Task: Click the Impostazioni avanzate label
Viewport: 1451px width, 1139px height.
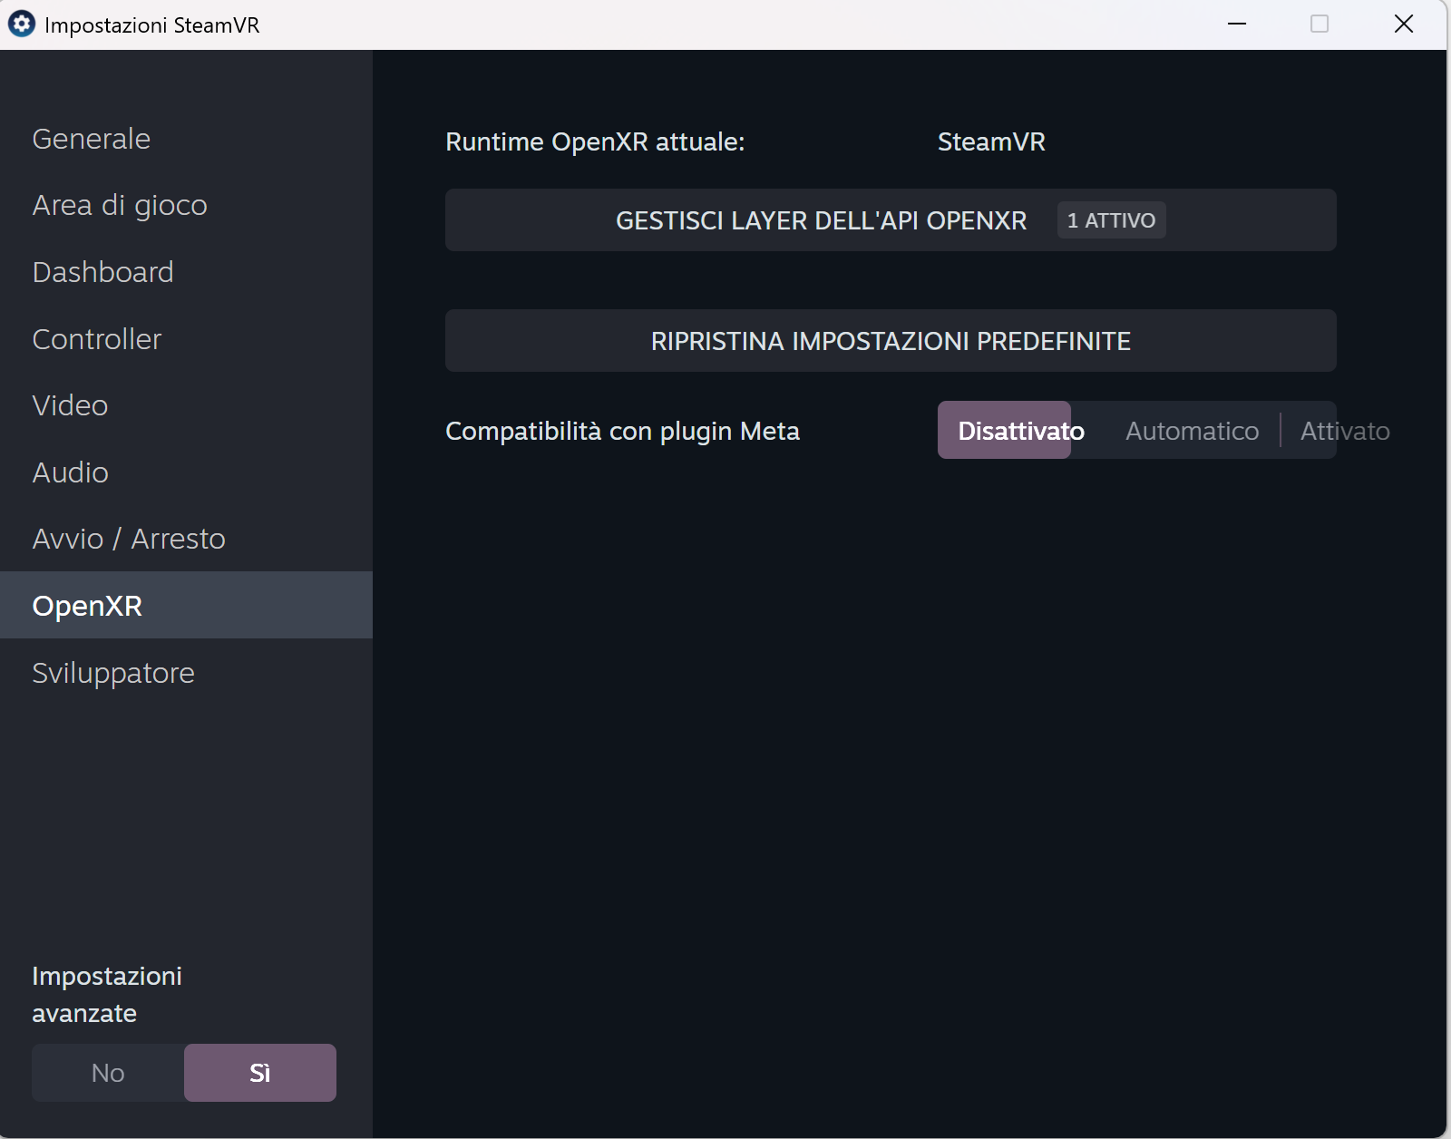Action: click(107, 995)
